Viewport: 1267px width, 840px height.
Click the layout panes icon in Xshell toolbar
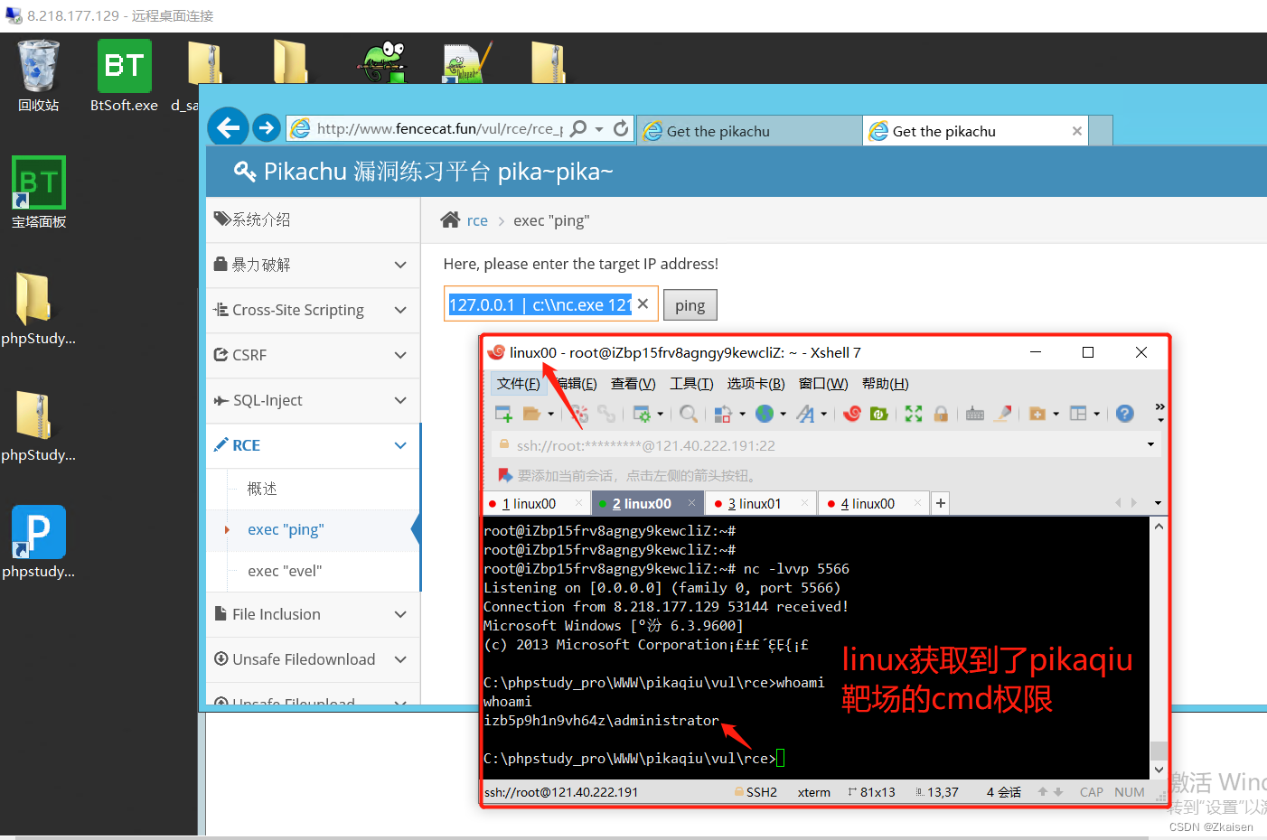pyautogui.click(x=1078, y=414)
